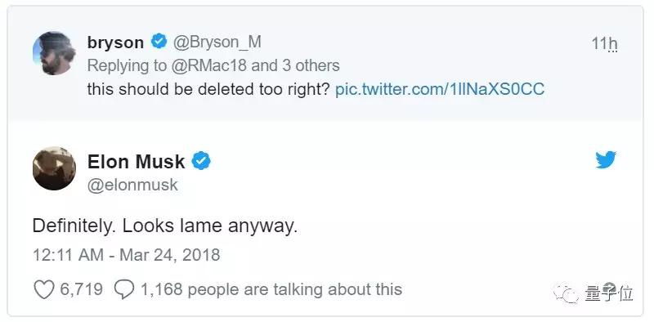654x322 pixels.
Task: Open the 12:11 AM - Mar 24, 2018 timestamp
Action: point(127,255)
